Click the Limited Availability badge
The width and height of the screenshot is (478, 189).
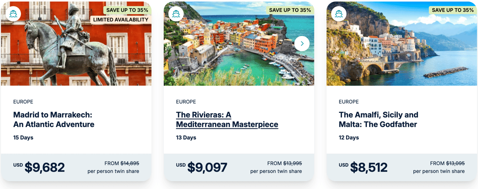pos(120,20)
